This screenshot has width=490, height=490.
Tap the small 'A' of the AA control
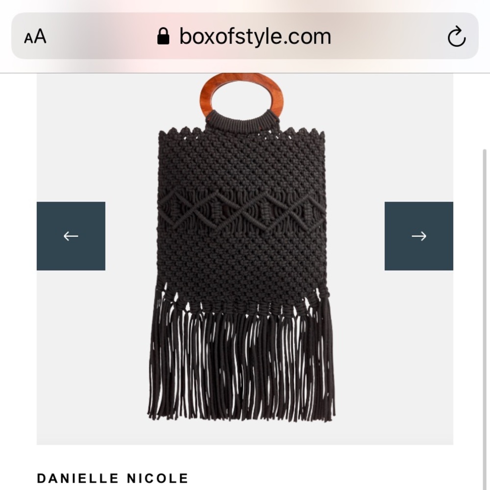click(x=28, y=39)
